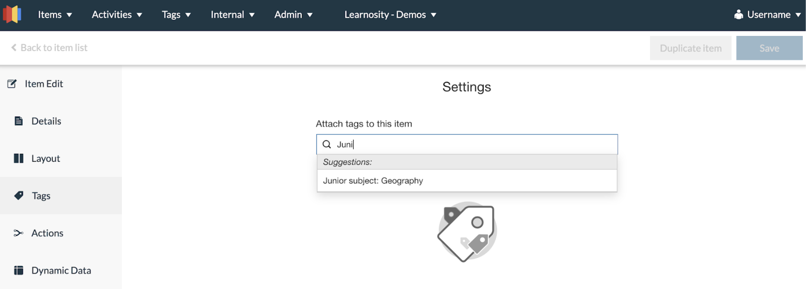The image size is (806, 289).
Task: Click the tag search input field
Action: (475, 144)
